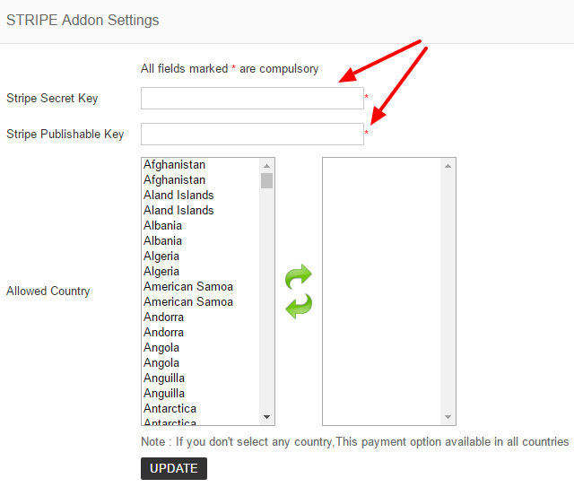Click the Stripe Secret Key input field
This screenshot has width=574, height=487.
pyautogui.click(x=252, y=98)
